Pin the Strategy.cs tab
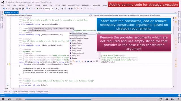 [15, 12]
